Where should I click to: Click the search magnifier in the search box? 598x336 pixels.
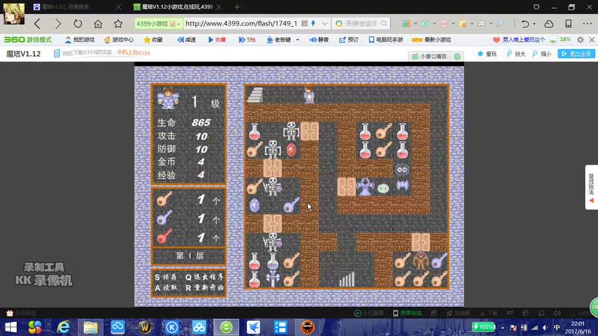384,24
